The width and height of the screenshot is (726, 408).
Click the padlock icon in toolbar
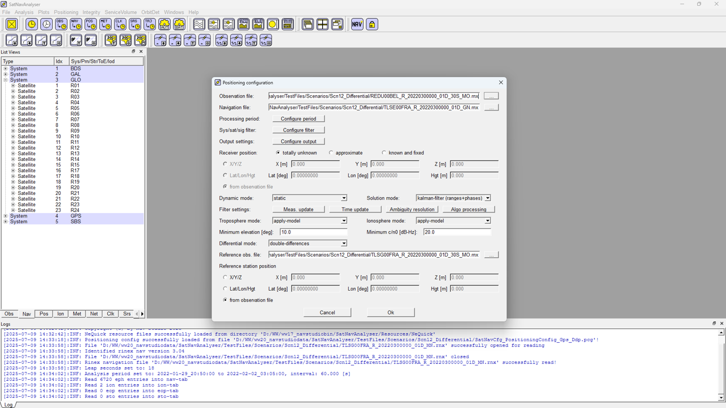point(372,24)
